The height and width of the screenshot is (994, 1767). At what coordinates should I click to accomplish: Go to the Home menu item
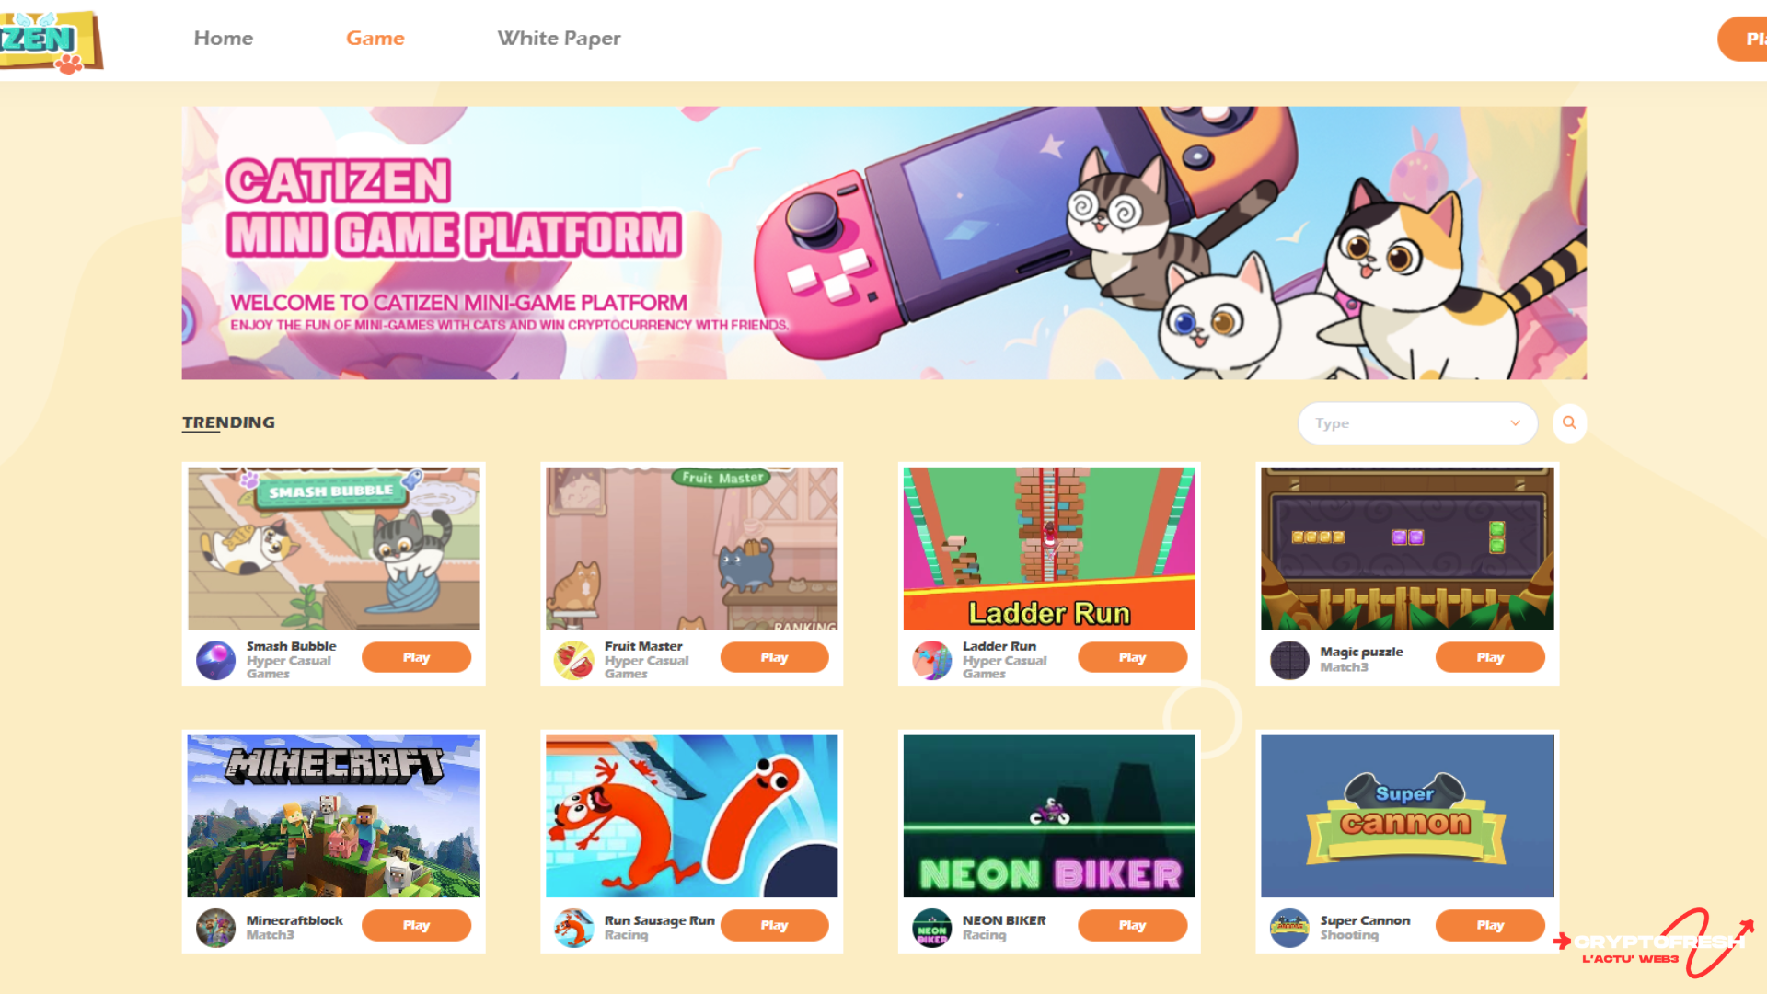223,38
